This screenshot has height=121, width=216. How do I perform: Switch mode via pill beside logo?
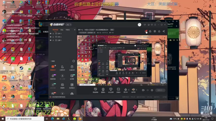[69, 24]
